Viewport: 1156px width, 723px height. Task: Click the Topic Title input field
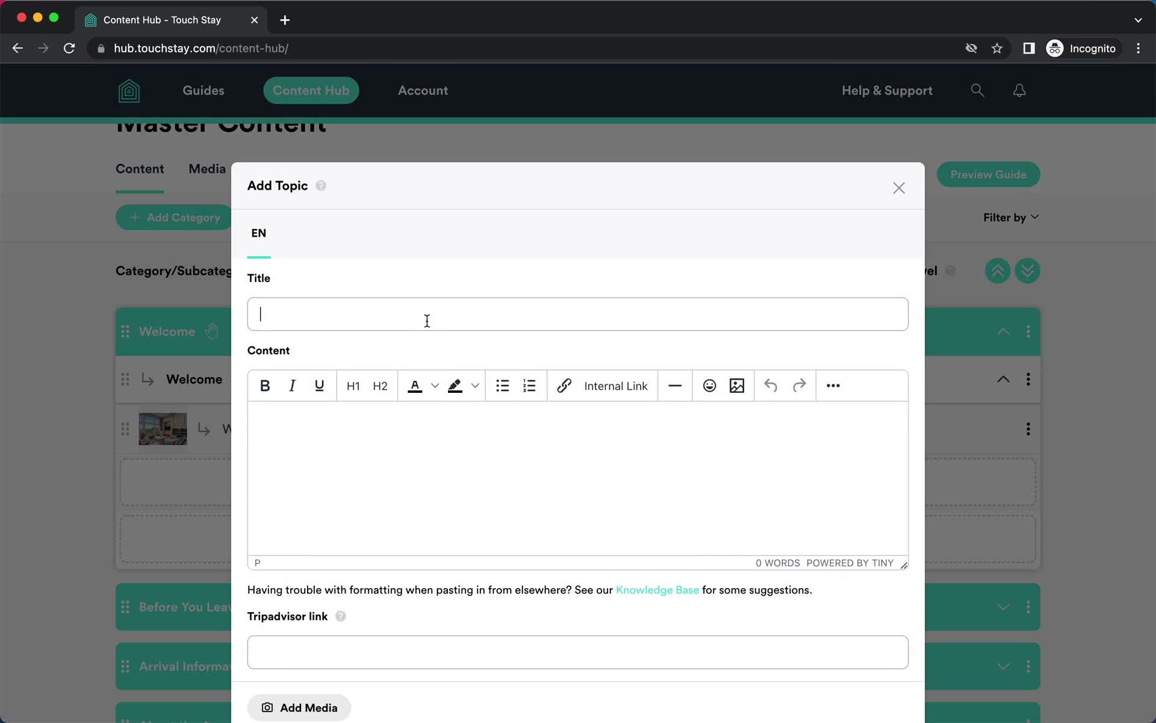pos(577,314)
